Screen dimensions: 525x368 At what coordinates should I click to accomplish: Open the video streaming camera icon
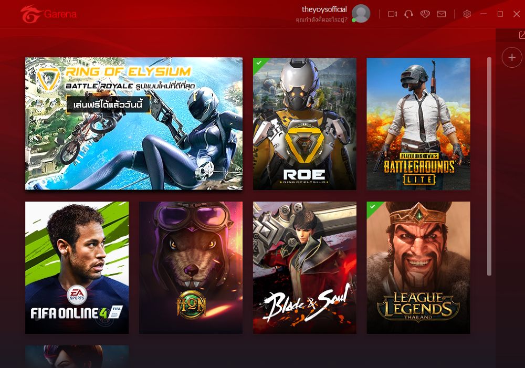(392, 14)
